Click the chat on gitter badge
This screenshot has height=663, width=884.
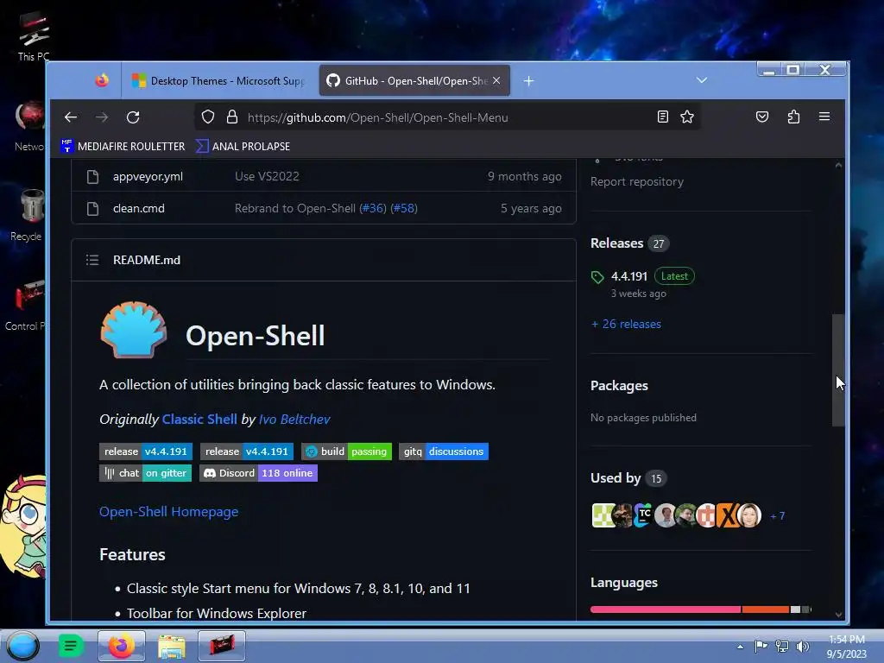[x=145, y=473]
